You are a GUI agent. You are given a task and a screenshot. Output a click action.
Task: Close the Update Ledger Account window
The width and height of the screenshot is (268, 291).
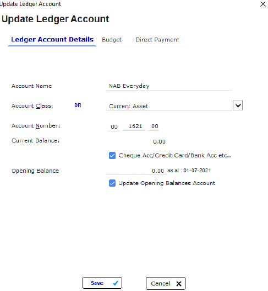click(263, 4)
